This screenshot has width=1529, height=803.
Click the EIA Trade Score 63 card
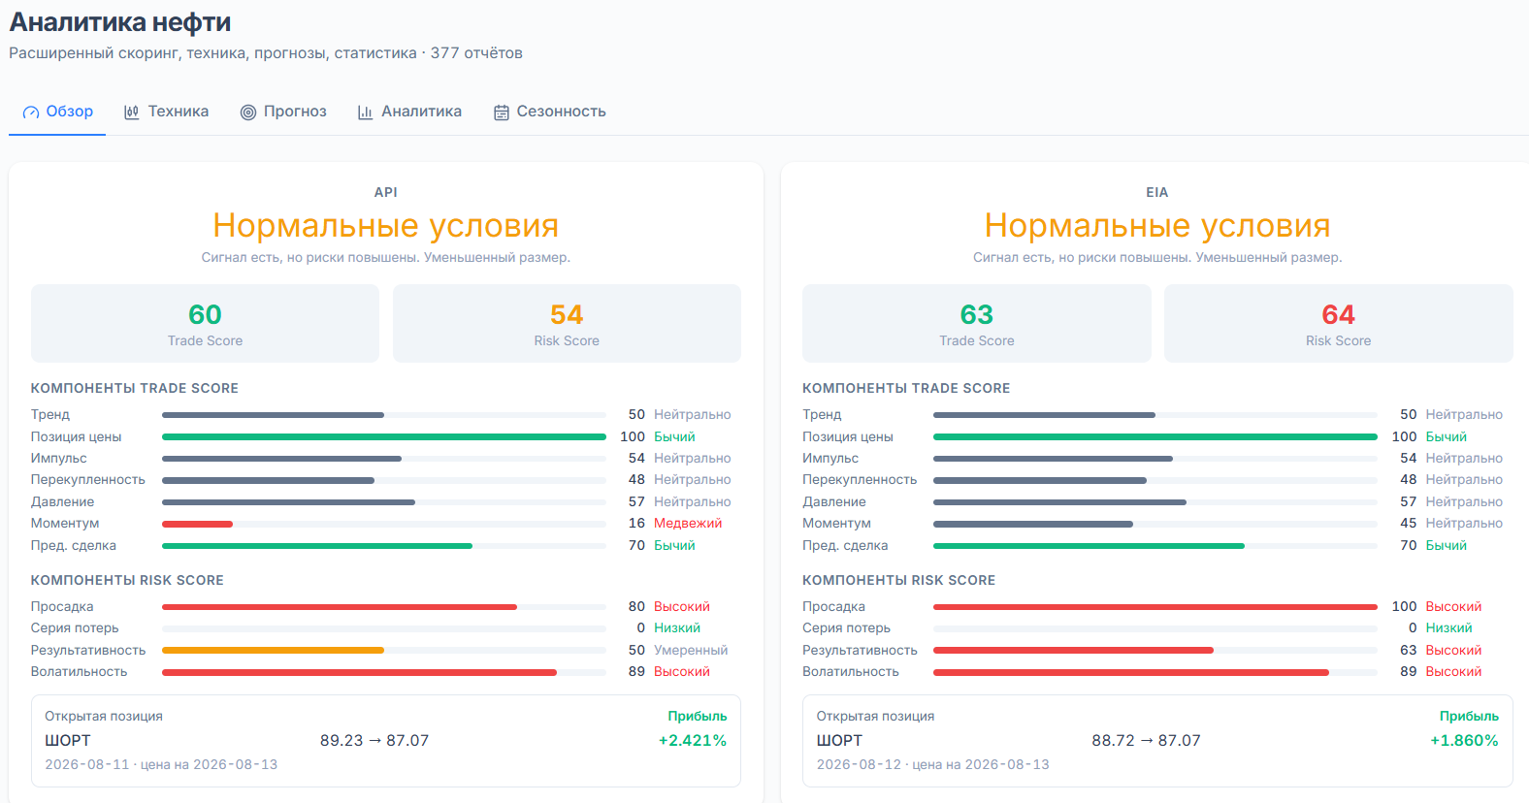(x=977, y=323)
